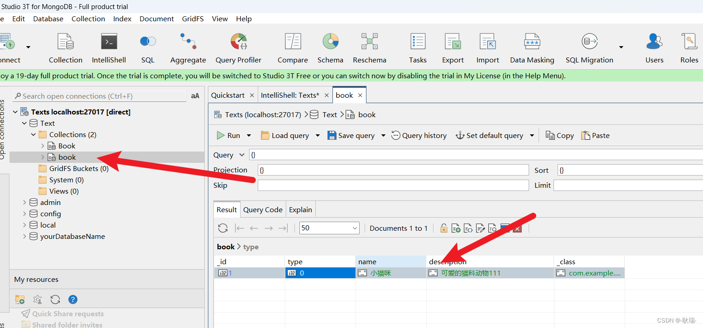Screen dimensions: 703x328
Task: Open the GridFS menu
Action: coord(193,19)
